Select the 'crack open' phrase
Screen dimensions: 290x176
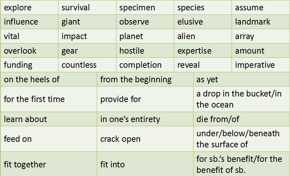[x=120, y=139]
